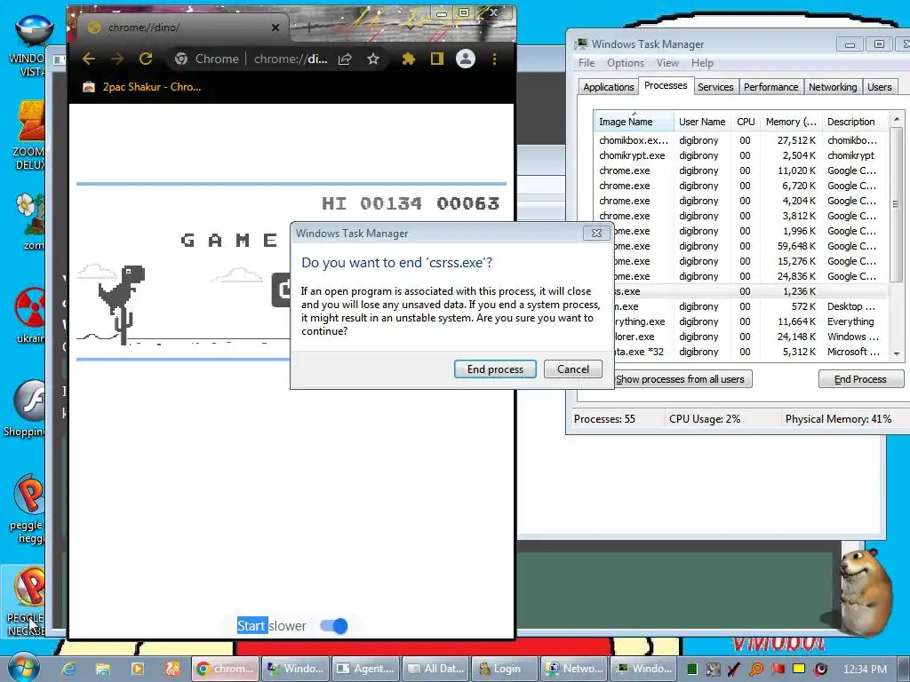Sort processes by Description column
The height and width of the screenshot is (682, 910).
856,122
